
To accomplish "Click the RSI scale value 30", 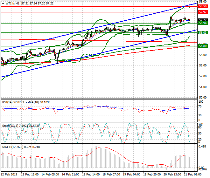I will pos(200,115).
